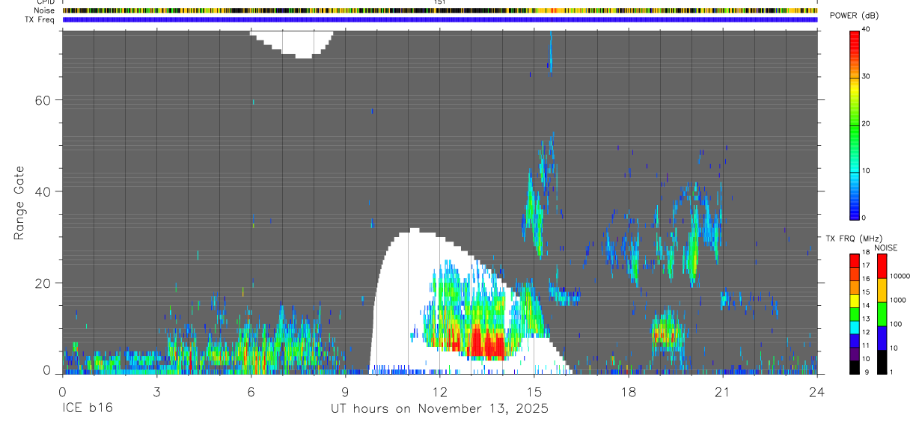
Task: Click the 10000 NOISE scale label
Action: click(x=899, y=276)
